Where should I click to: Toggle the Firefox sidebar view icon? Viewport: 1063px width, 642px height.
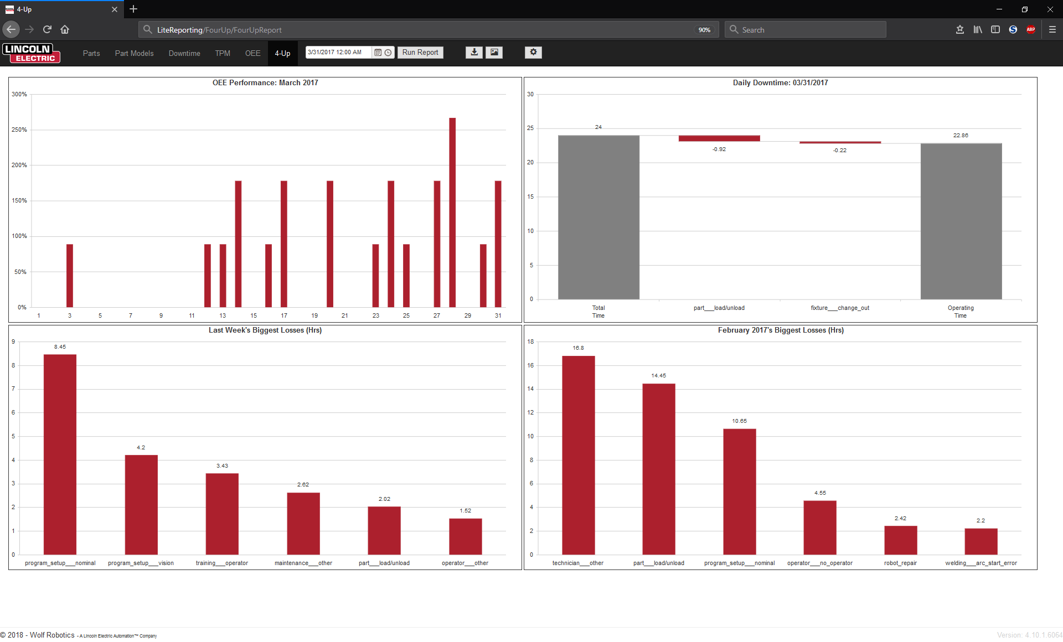tap(995, 30)
